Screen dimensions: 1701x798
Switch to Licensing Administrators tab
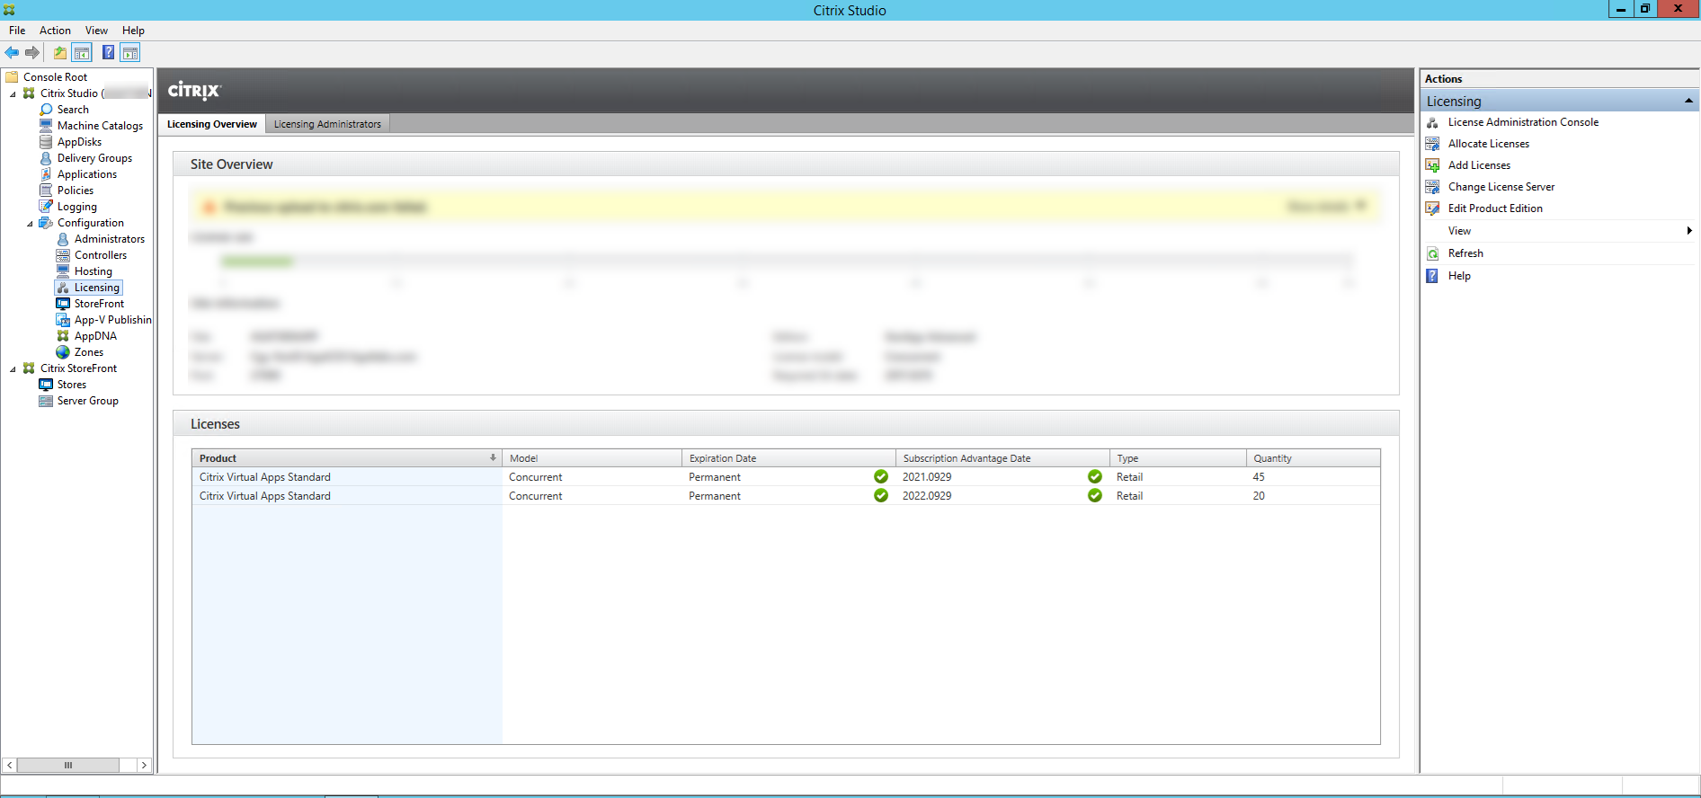[327, 124]
